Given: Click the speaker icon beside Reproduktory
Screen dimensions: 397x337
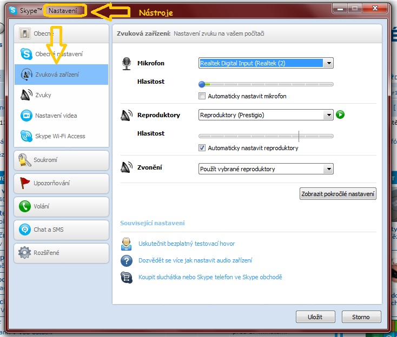Looking at the screenshot, I should coord(127,115).
